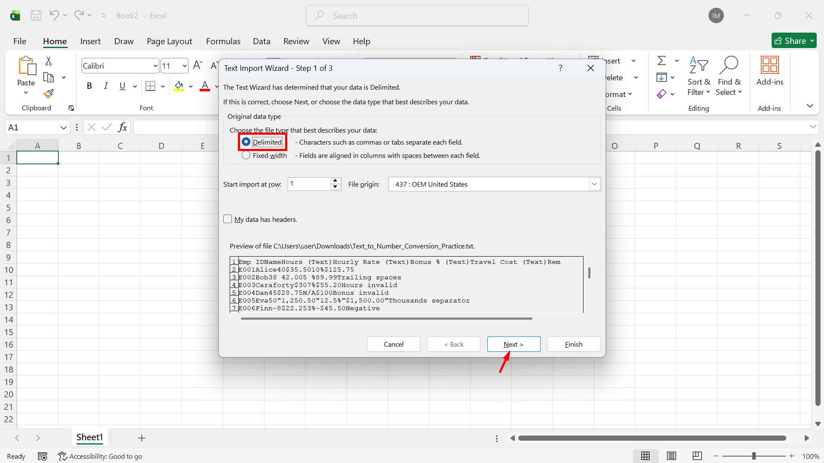Expand the Name Box dropdown arrow
The width and height of the screenshot is (824, 463).
[x=64, y=127]
